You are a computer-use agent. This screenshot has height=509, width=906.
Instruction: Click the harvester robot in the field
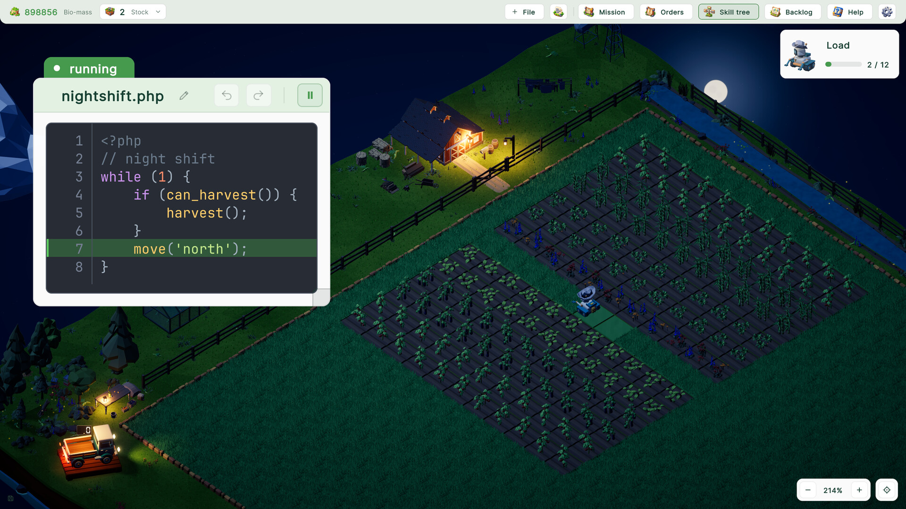pyautogui.click(x=587, y=300)
